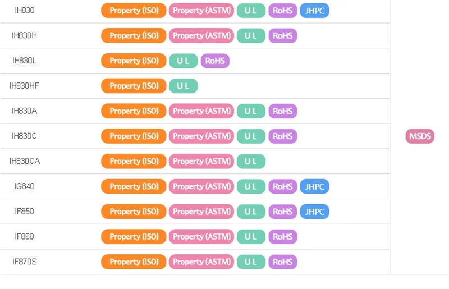
Task: Click UL badge in IF860 row
Action: pos(250,237)
